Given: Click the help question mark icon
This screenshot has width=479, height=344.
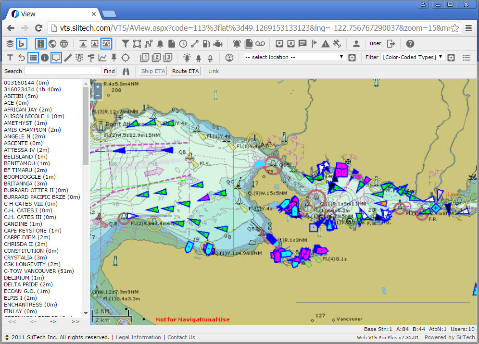Looking at the screenshot, I should [x=410, y=44].
